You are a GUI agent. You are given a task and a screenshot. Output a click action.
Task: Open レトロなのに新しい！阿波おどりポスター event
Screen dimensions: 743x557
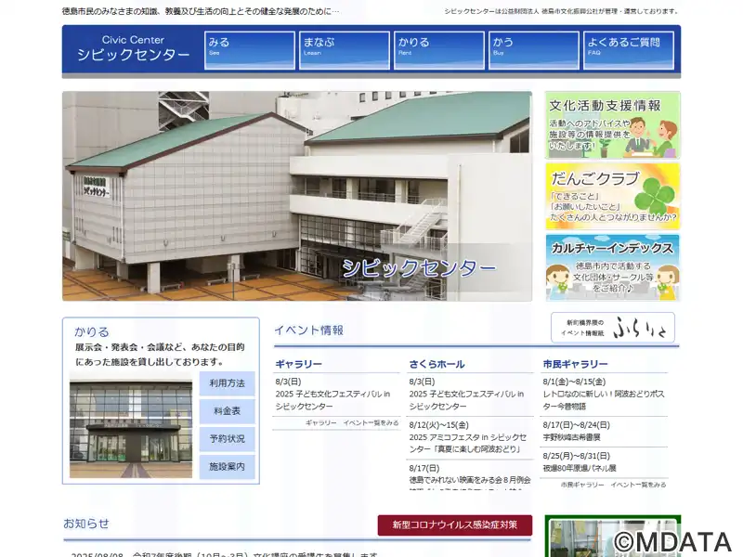(604, 400)
